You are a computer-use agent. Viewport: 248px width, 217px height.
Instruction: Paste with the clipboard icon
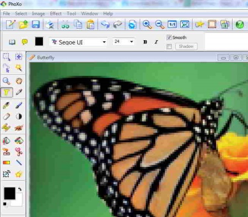[90, 24]
